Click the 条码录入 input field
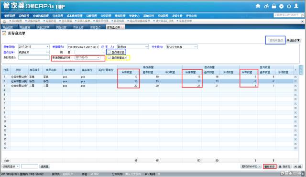This screenshot has width=306, height=177. [x=34, y=57]
